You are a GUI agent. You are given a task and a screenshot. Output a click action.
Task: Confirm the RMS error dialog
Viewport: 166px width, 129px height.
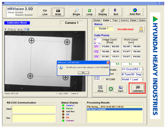84,73
